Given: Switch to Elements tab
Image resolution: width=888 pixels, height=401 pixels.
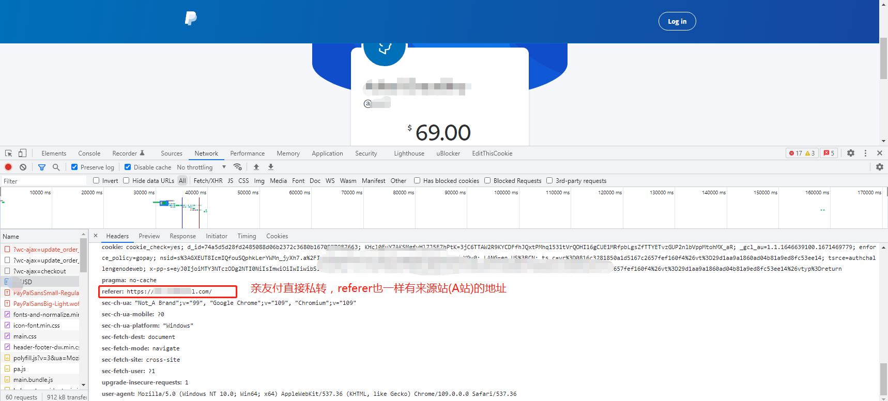Looking at the screenshot, I should pos(54,153).
